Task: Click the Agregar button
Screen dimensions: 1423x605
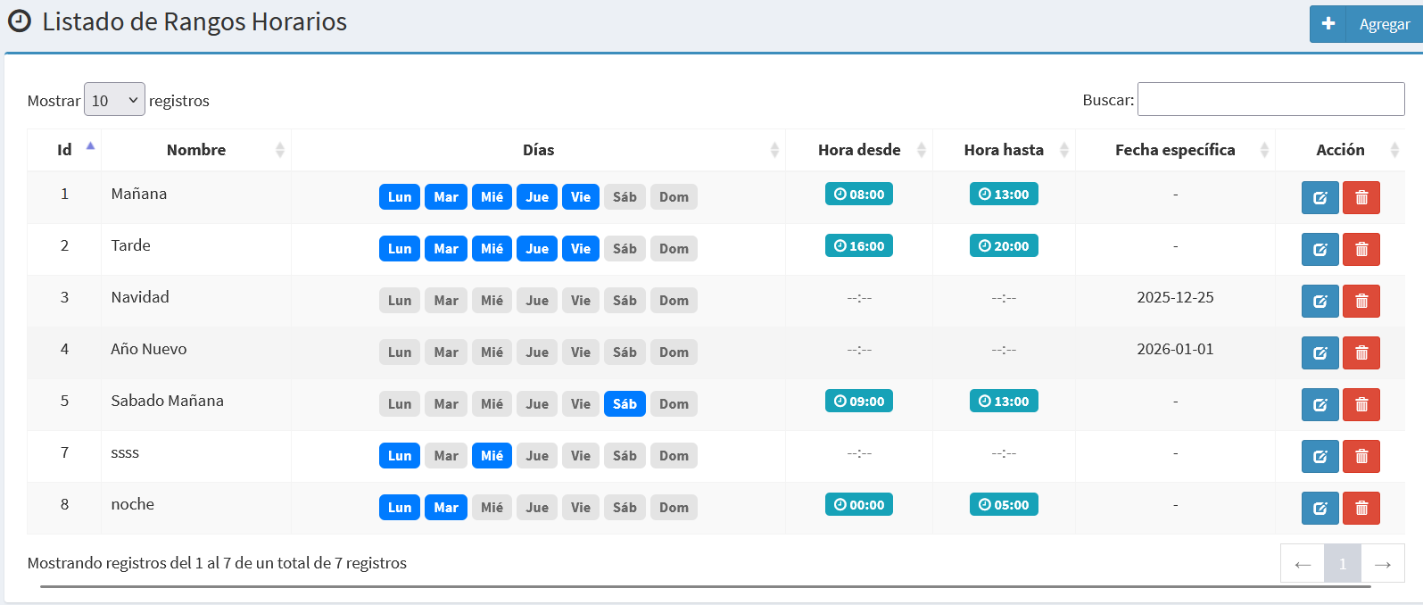Action: [x=1366, y=24]
